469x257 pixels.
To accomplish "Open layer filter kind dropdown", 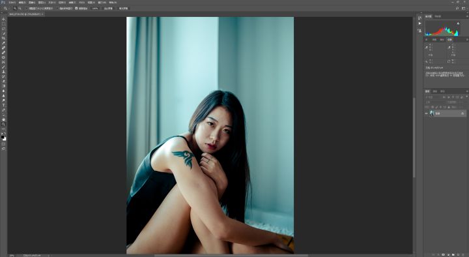I will [x=433, y=97].
